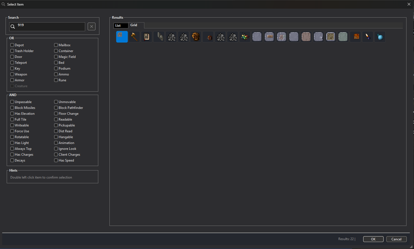414x249 pixels.
Task: Select the brown snail shell item
Action: click(196, 37)
